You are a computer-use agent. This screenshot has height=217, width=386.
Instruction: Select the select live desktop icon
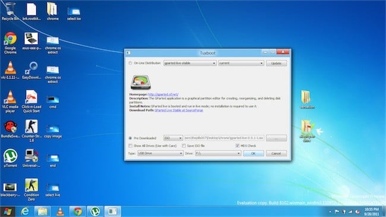pos(53,190)
